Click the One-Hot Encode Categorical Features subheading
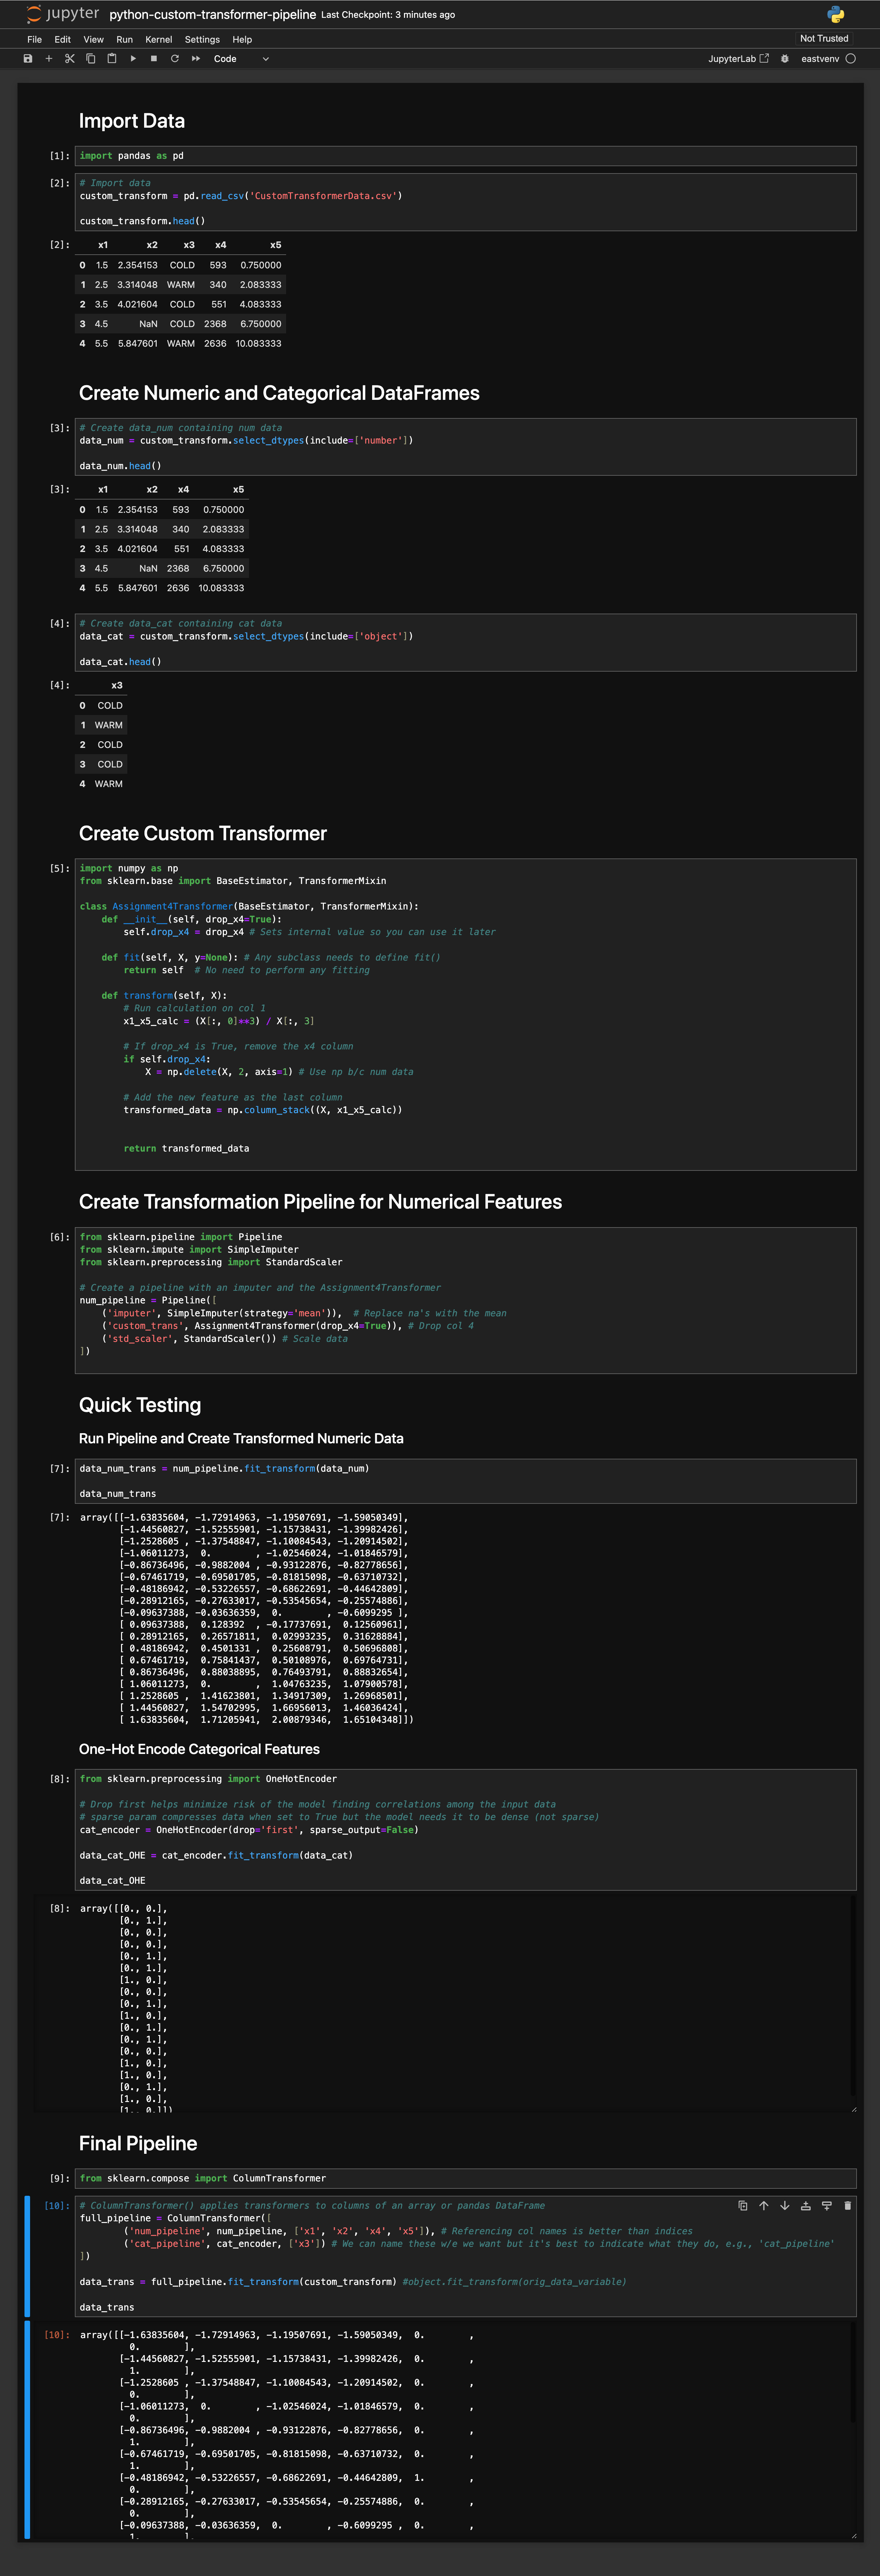 tap(199, 1749)
